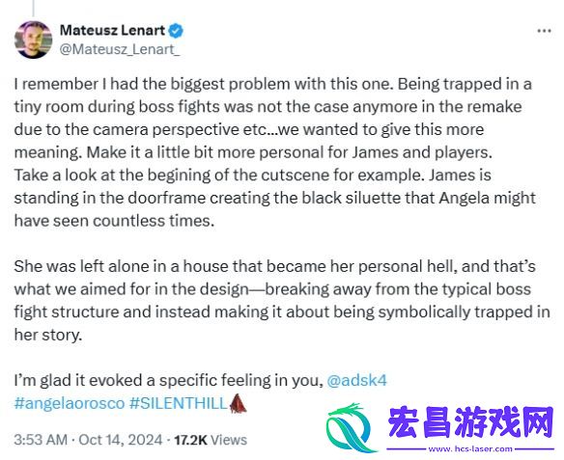The height and width of the screenshot is (460, 564).
Task: Click the Mateusz Lenart display name
Action: [x=112, y=30]
